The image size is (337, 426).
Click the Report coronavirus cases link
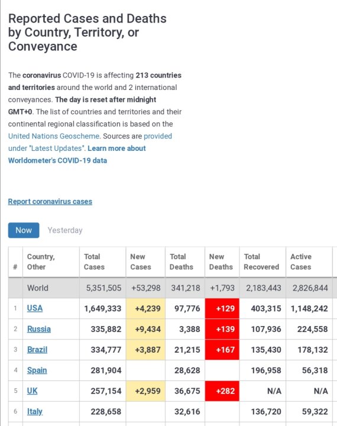[50, 202]
